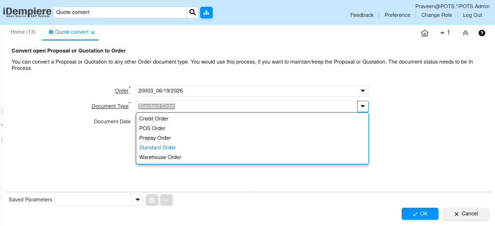The image size is (495, 226).
Task: Switch to the Home (13) tab
Action: pos(23,32)
